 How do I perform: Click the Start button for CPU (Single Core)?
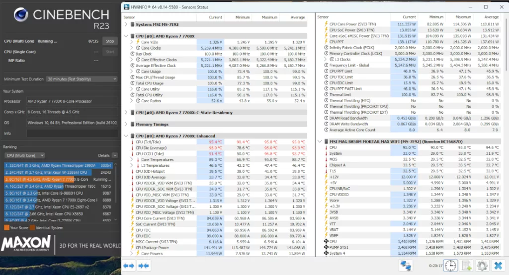tap(110, 52)
